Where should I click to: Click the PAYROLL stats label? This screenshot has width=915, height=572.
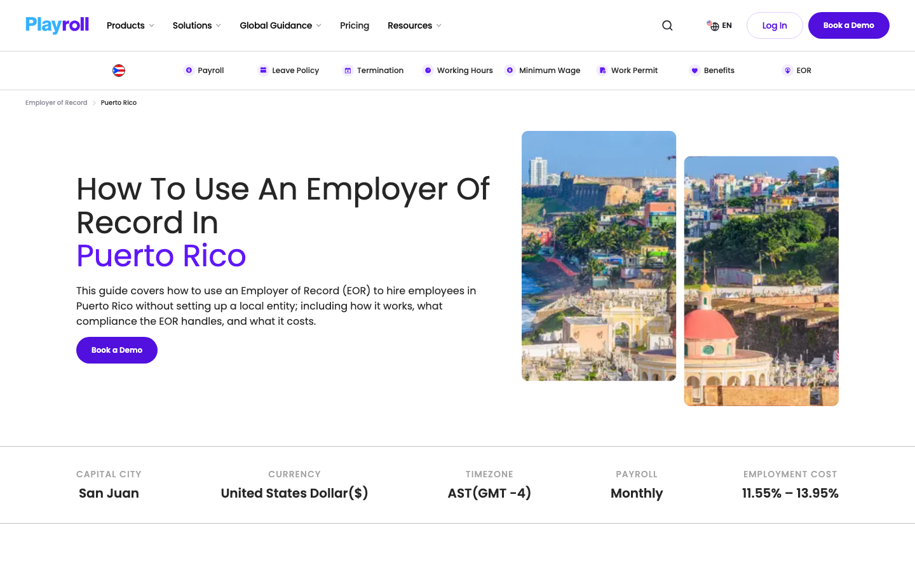(637, 474)
